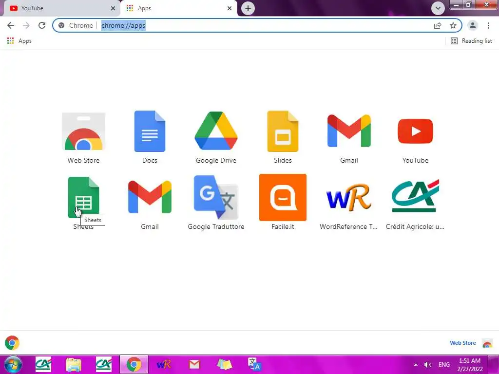Show hidden system tray icons
499x374 pixels.
pyautogui.click(x=416, y=365)
